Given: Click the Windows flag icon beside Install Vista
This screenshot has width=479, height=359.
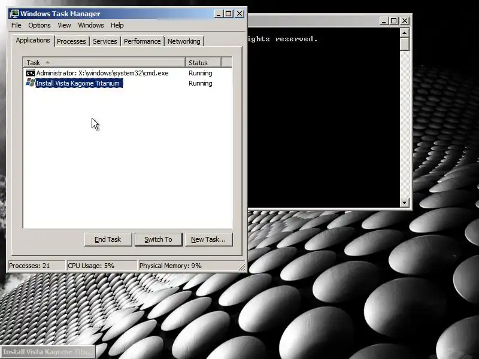Looking at the screenshot, I should (x=31, y=83).
